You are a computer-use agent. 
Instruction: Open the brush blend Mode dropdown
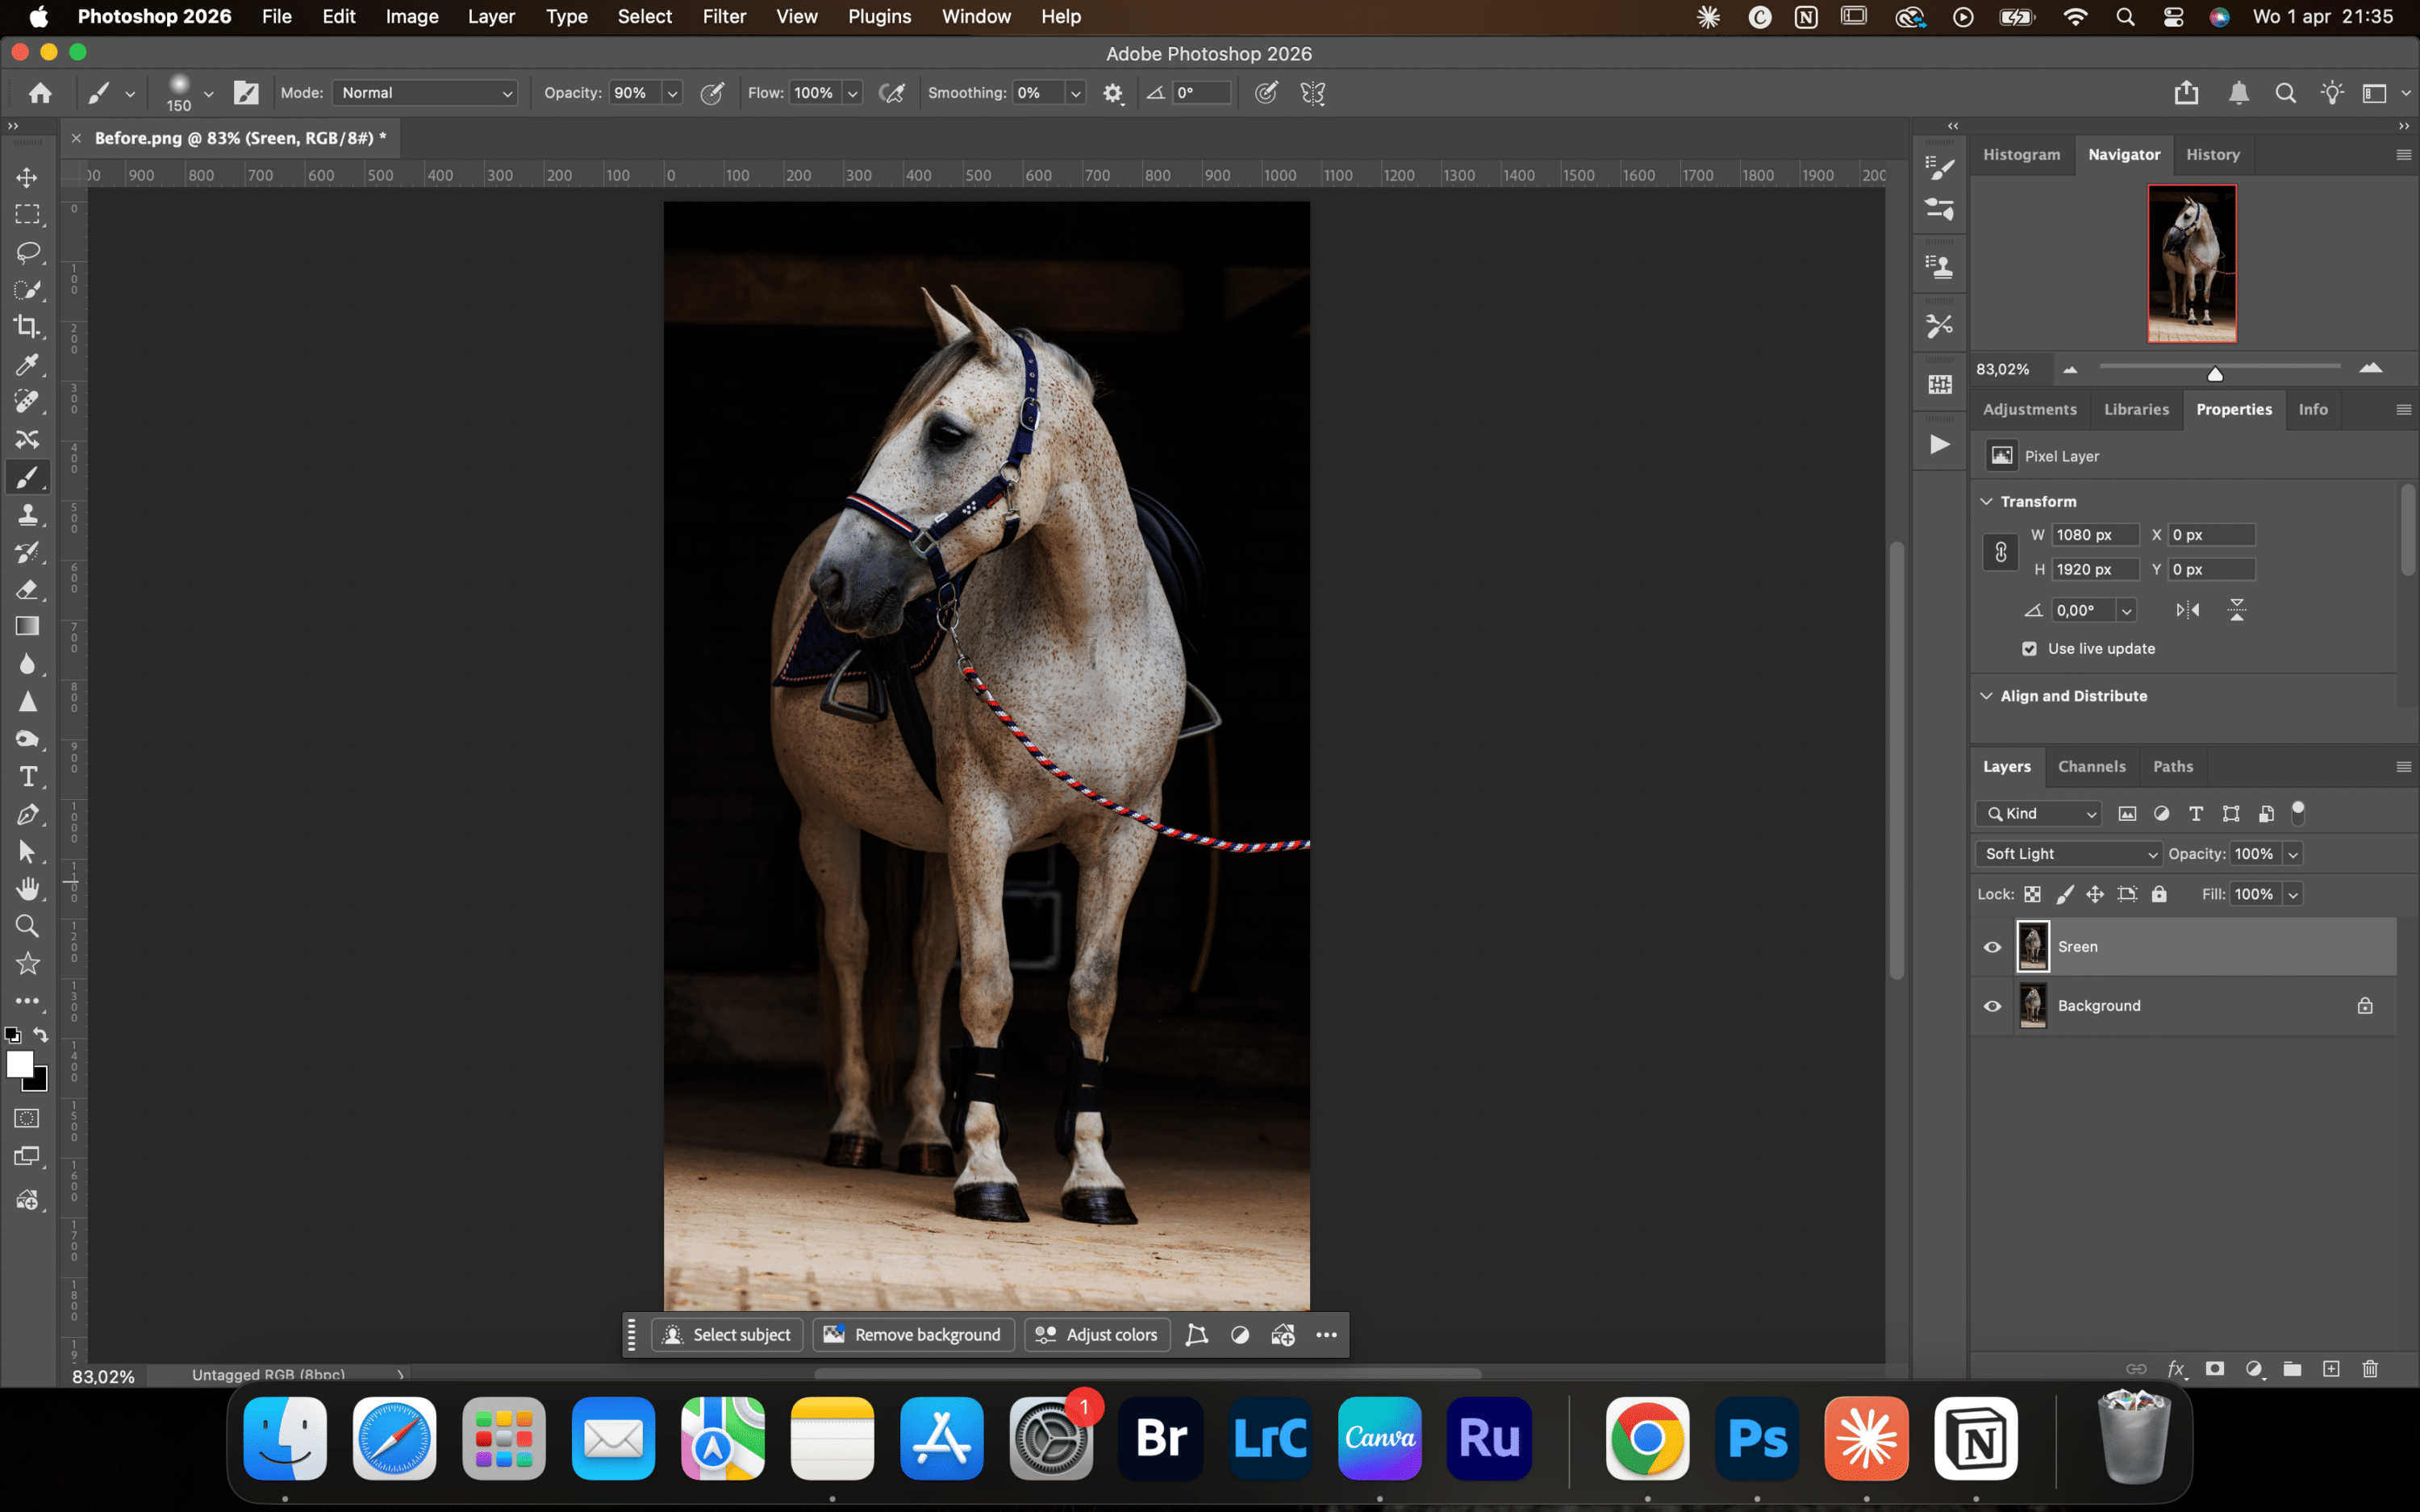click(x=424, y=92)
